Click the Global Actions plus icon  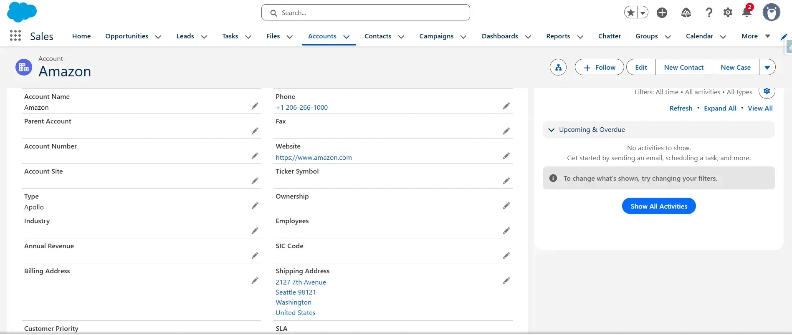coord(662,13)
